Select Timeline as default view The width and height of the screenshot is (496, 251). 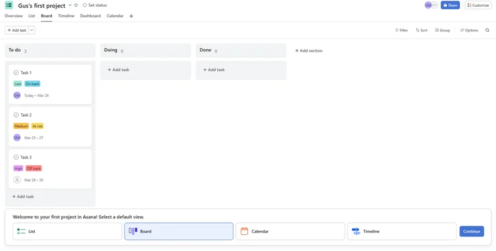click(x=402, y=232)
